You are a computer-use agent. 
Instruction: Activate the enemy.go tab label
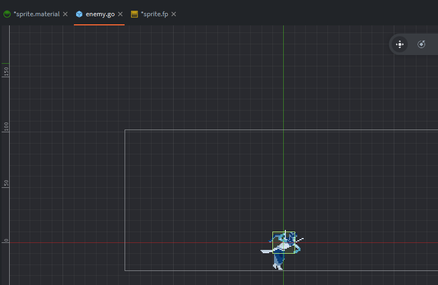click(100, 14)
